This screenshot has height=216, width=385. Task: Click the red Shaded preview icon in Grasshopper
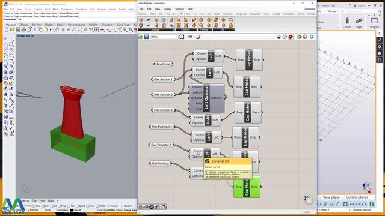[291, 37]
